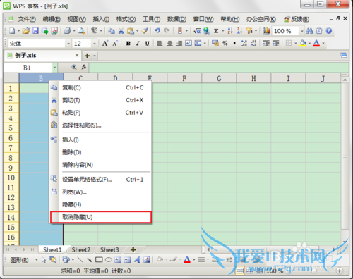The height and width of the screenshot is (279, 353).
Task: Select the rectangle drawing shape
Action: pos(99,260)
